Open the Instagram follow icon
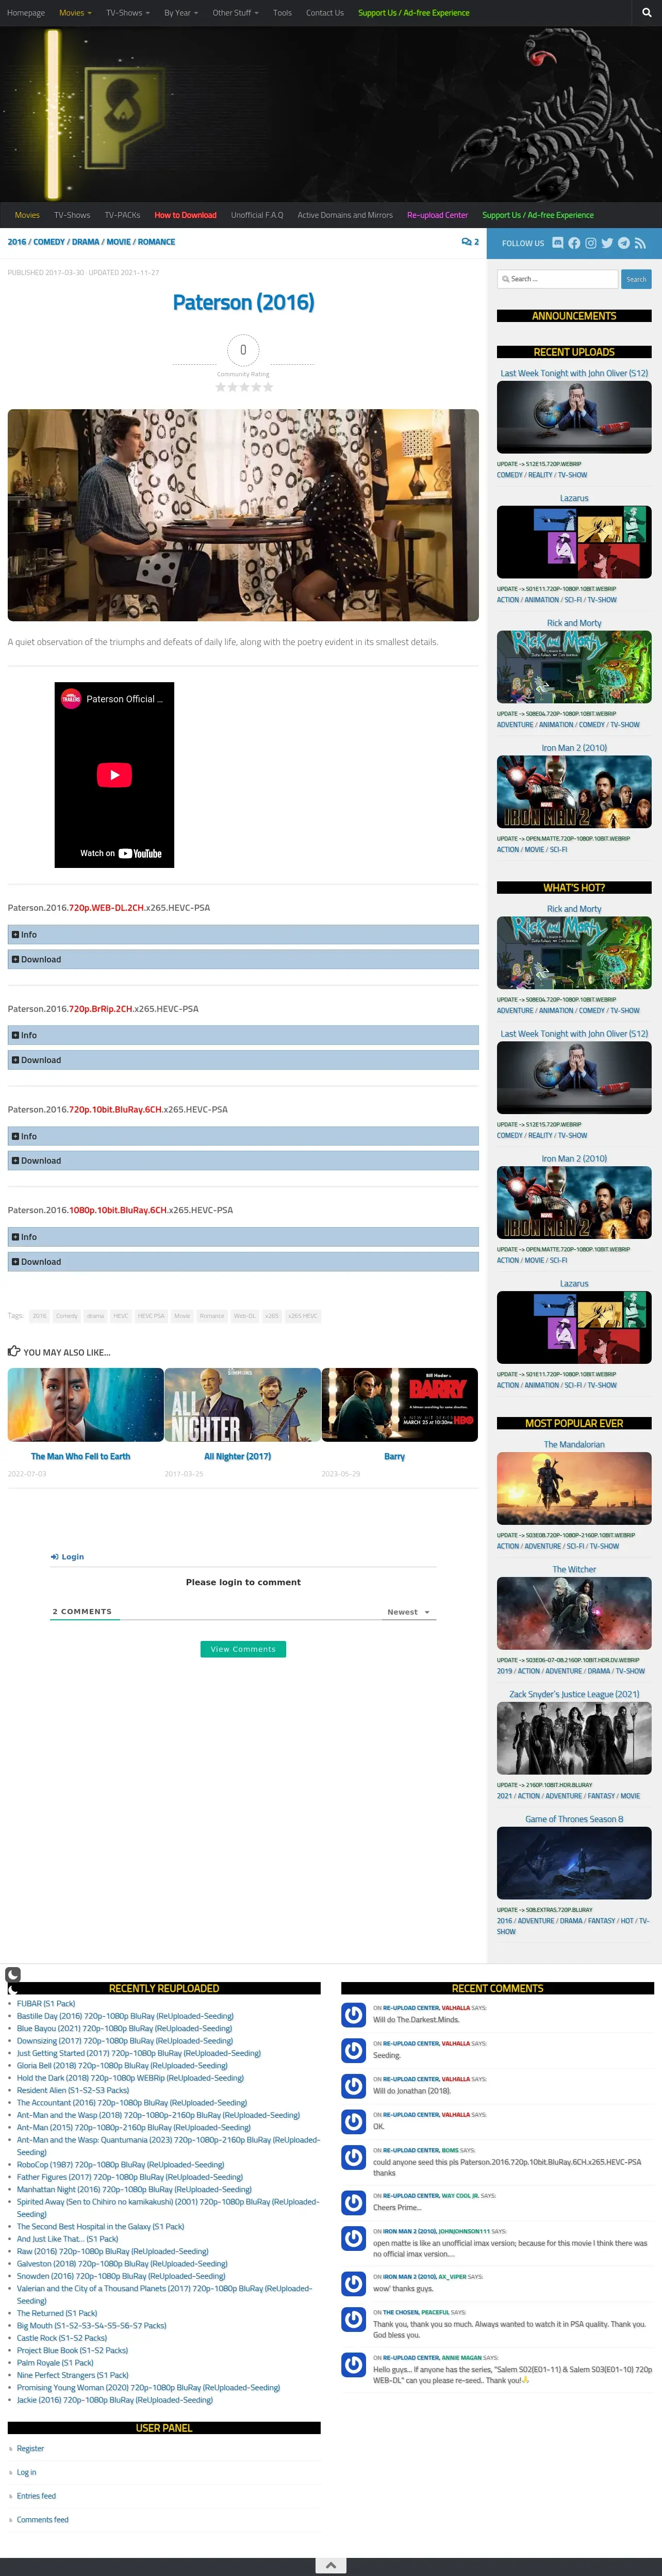The height and width of the screenshot is (2576, 662). [590, 243]
